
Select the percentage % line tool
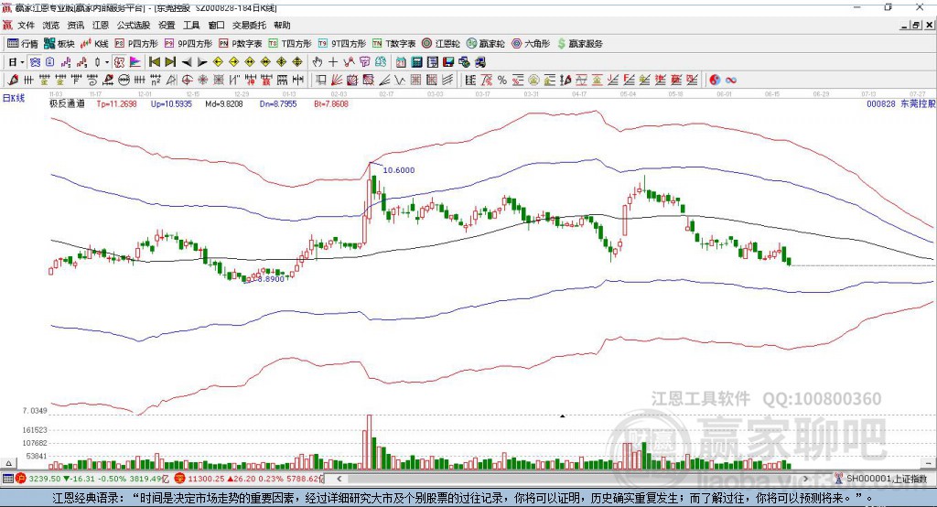coord(502,80)
